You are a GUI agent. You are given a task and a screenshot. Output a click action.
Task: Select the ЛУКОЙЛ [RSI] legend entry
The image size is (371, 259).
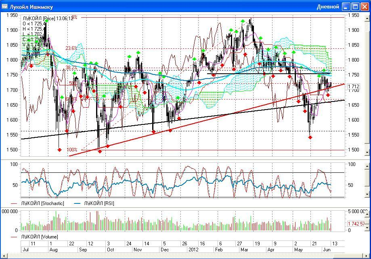tap(94, 203)
